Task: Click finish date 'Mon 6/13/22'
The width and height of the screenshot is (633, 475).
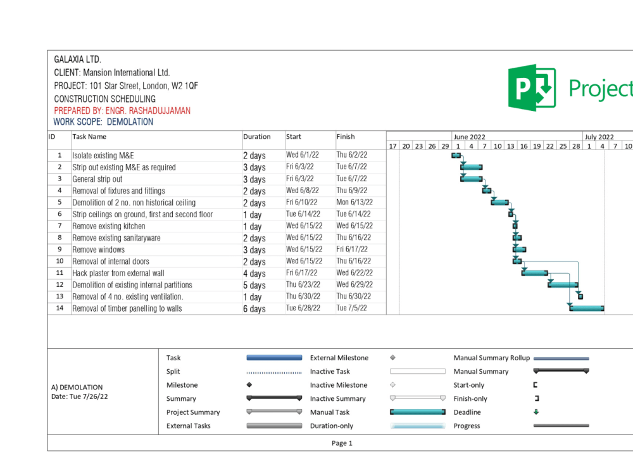Action: (x=354, y=203)
